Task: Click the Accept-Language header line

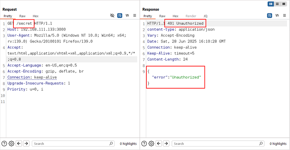Action: pyautogui.click(x=42, y=65)
